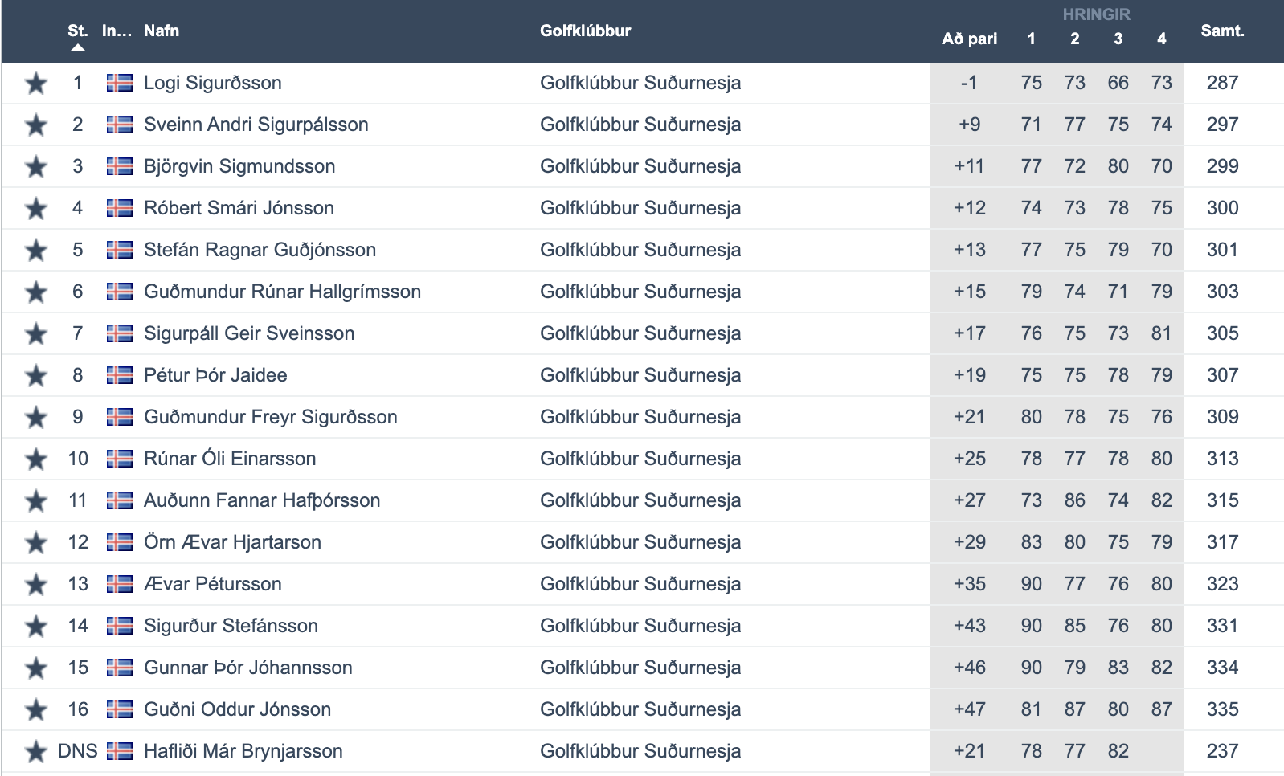Sort by the St. position column arrow

click(77, 47)
